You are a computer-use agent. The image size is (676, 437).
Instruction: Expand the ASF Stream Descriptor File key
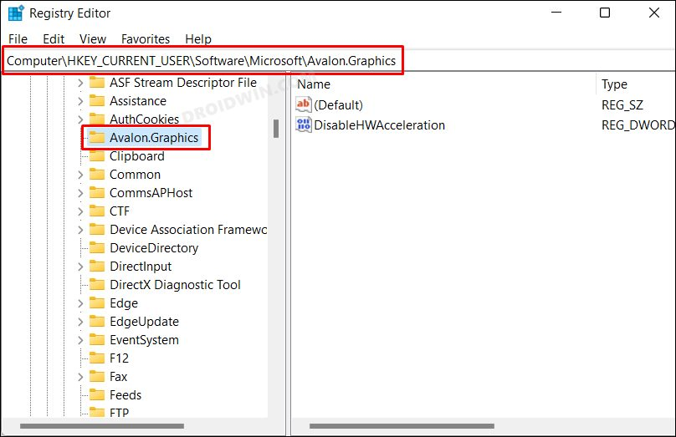(80, 83)
